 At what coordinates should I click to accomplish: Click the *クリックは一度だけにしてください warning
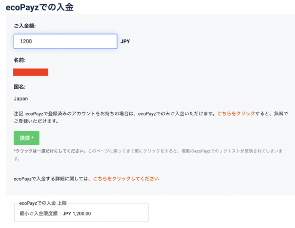50,151
